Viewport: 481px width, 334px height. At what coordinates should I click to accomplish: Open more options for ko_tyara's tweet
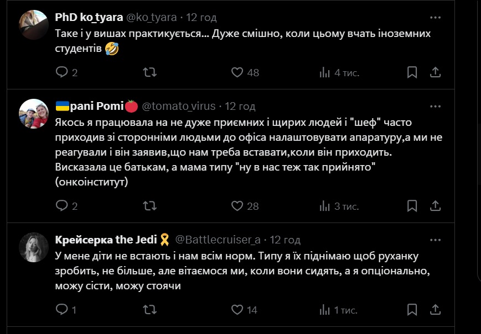436,18
